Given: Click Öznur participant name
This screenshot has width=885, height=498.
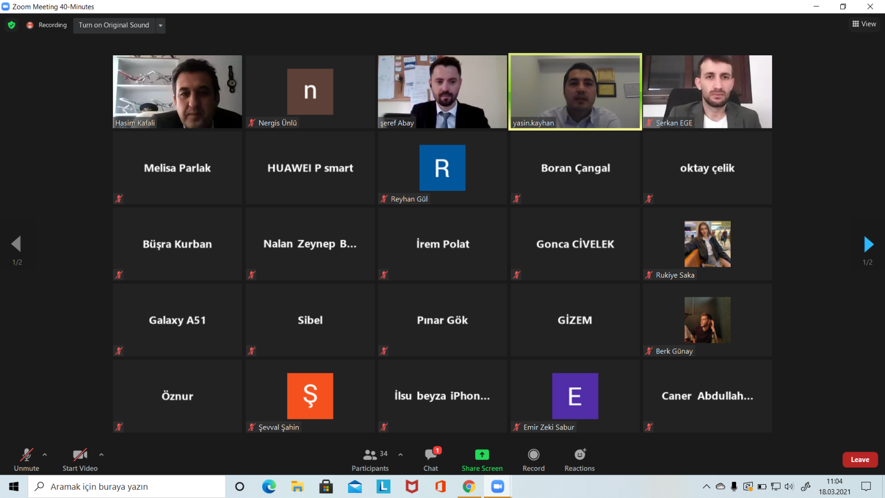Looking at the screenshot, I should pos(178,396).
